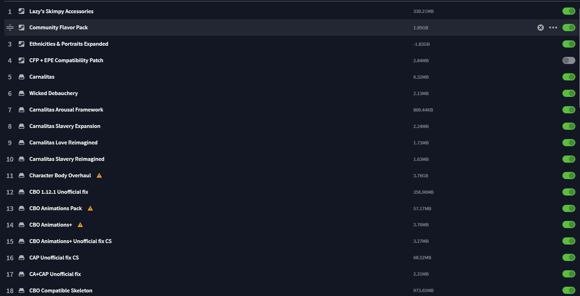
Task: Click the 973.65MB size of CBO Compatible Skeleton
Action: click(423, 291)
